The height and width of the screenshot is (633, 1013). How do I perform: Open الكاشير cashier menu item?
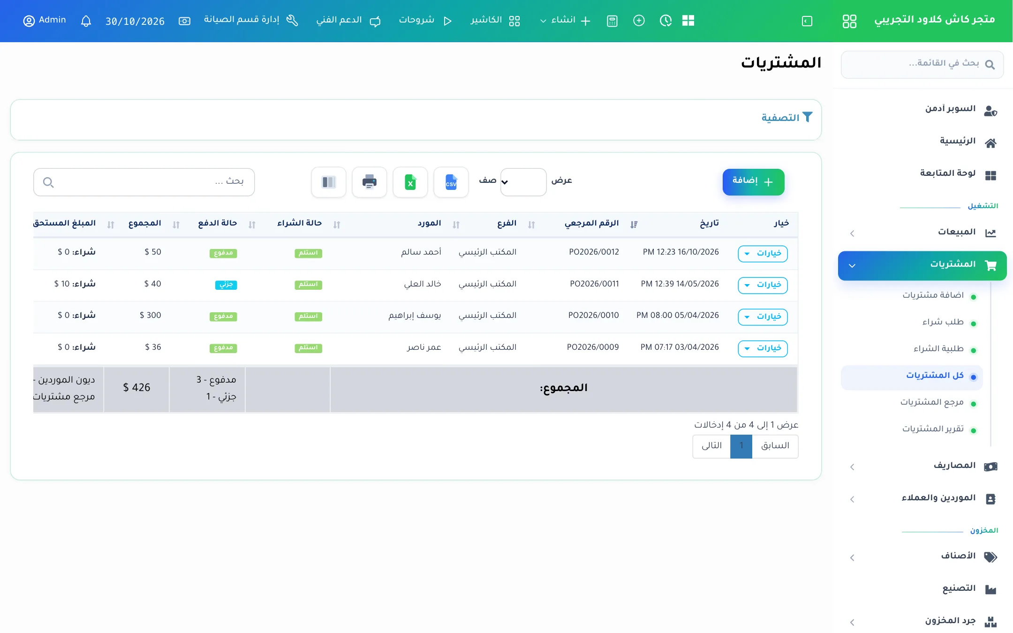[x=495, y=21]
